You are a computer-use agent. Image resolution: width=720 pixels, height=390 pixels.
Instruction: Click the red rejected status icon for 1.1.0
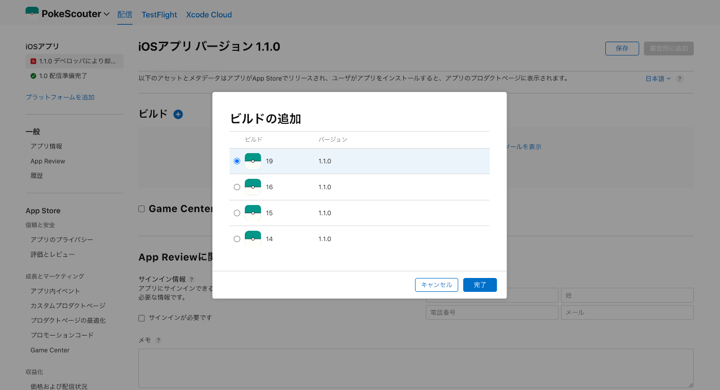click(33, 61)
